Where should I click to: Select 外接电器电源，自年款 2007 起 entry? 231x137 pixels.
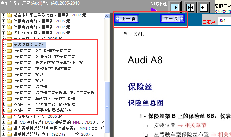tap(42, 27)
